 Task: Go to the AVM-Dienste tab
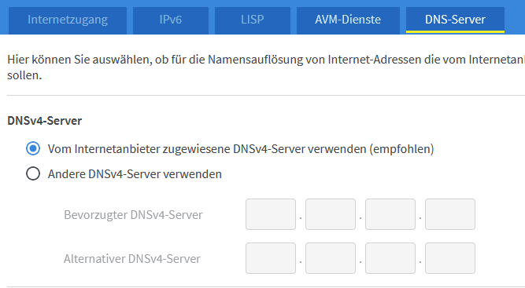(348, 20)
